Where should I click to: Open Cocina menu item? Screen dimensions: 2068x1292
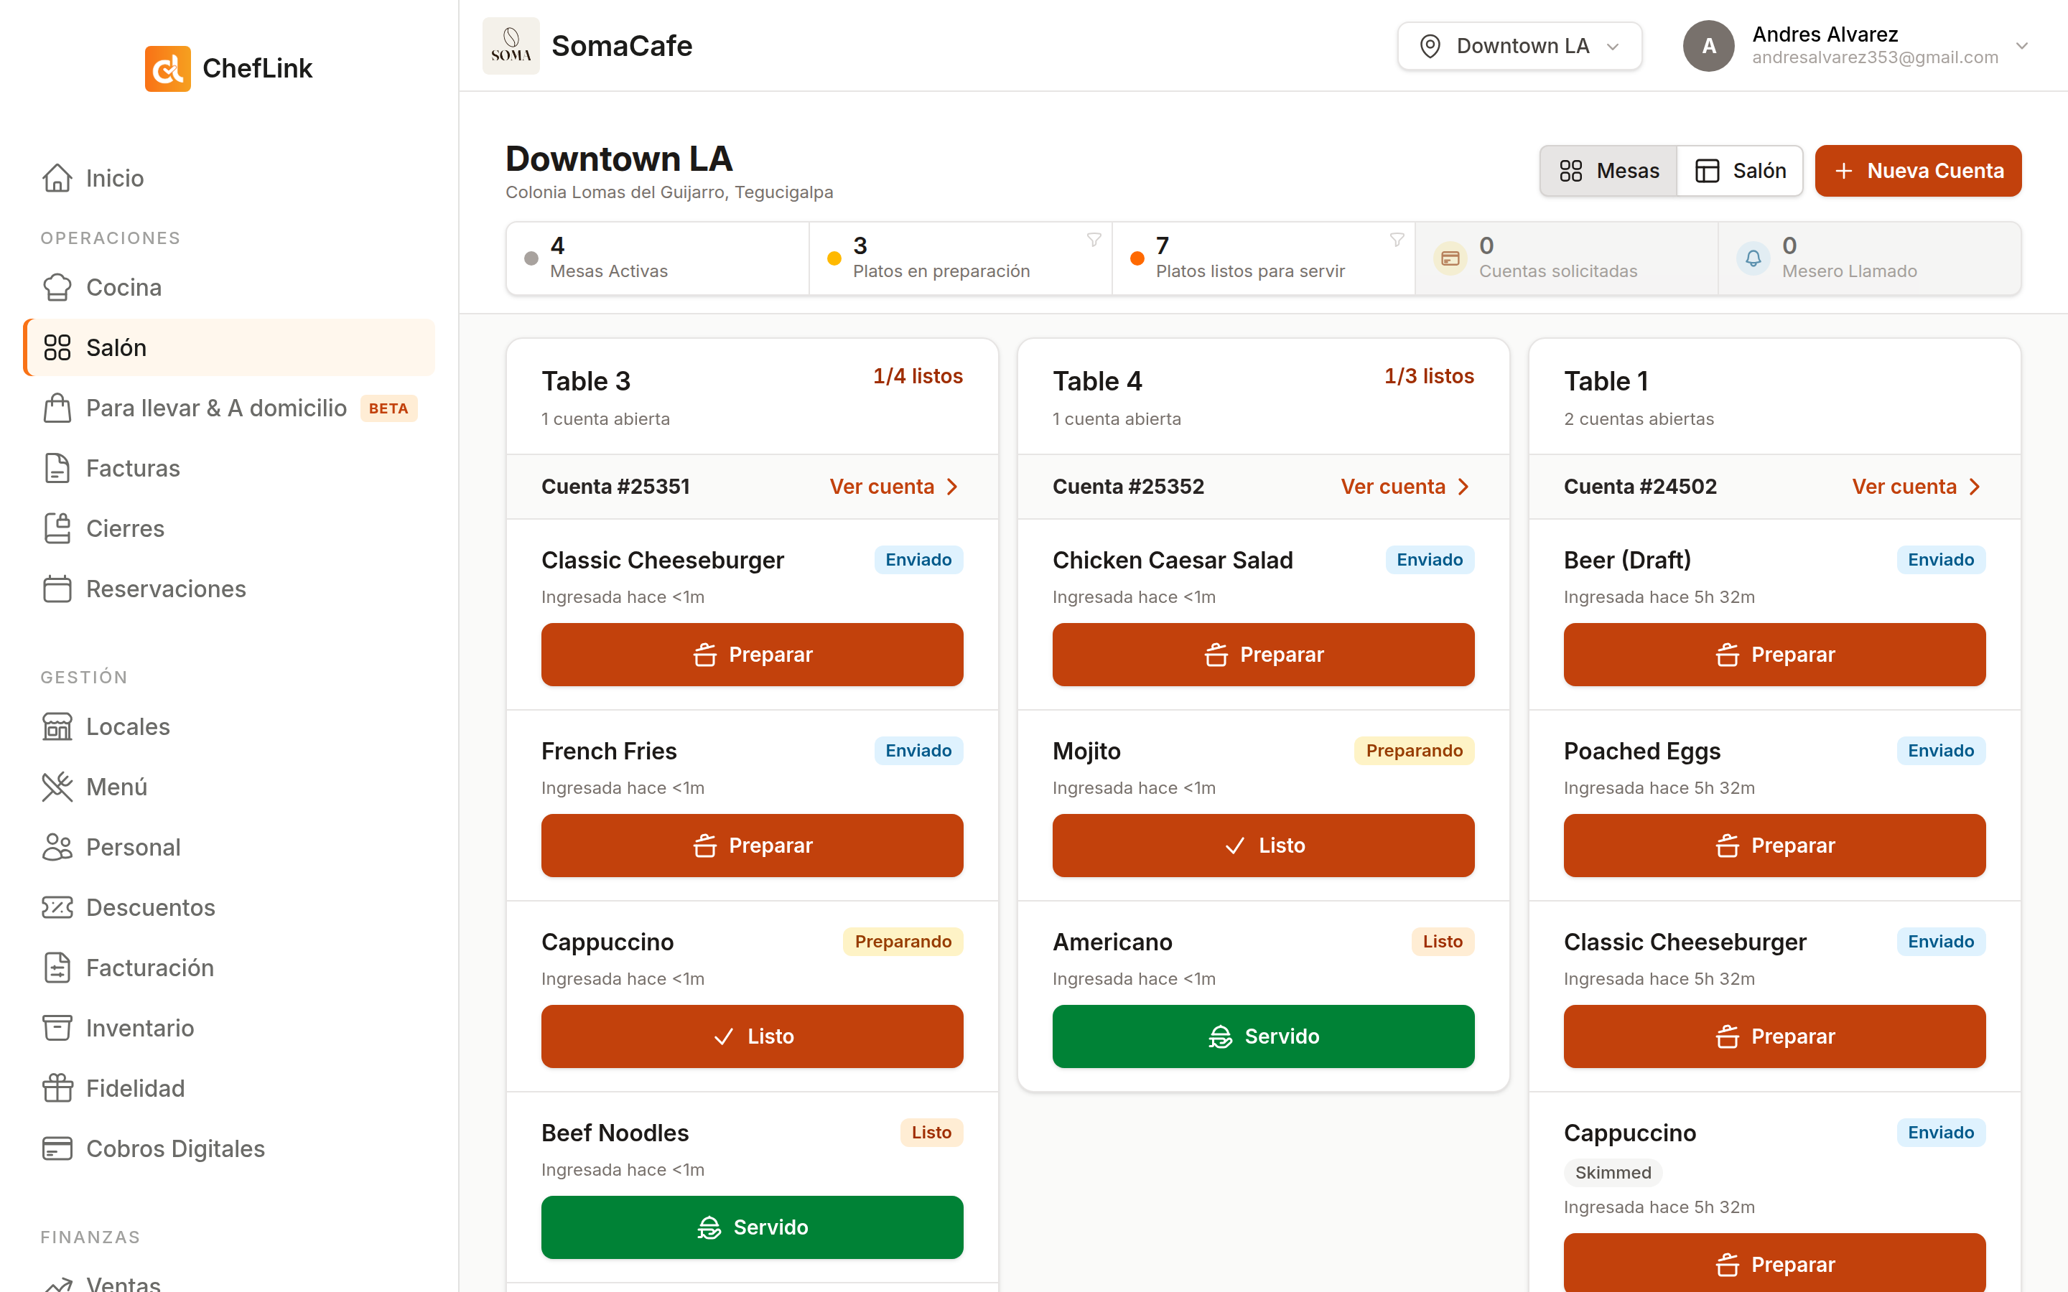(230, 287)
